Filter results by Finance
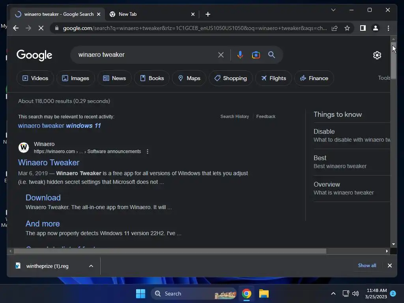Viewport: 404px width, 303px height. (x=314, y=79)
